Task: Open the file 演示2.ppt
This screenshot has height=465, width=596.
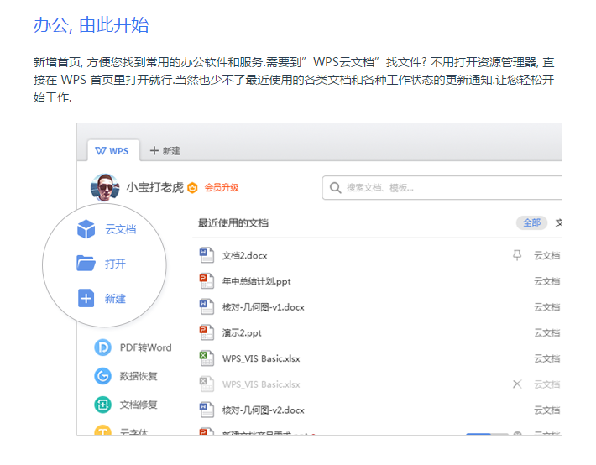Action: (242, 333)
